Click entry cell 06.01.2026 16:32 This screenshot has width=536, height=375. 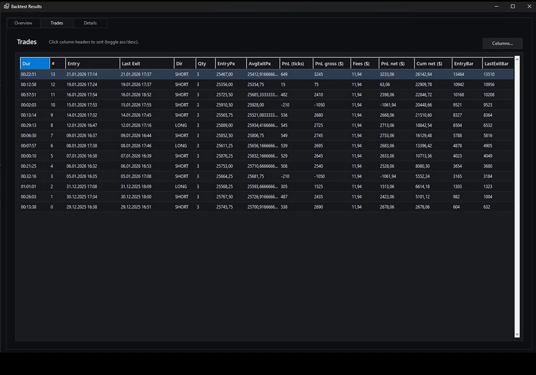tap(81, 166)
